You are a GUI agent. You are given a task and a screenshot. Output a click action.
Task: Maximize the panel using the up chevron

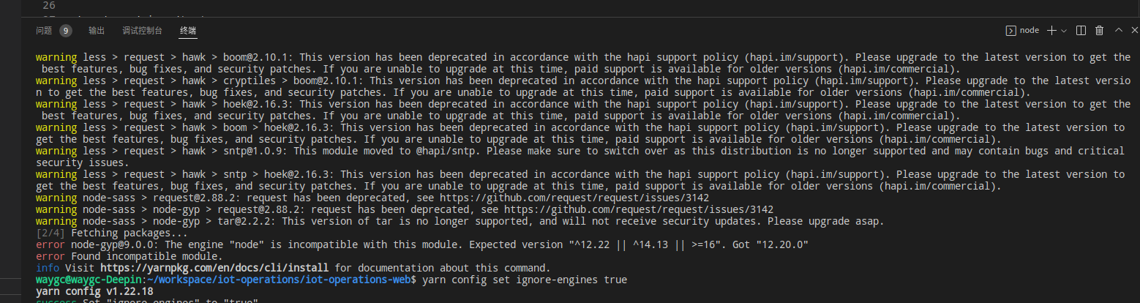pyautogui.click(x=1118, y=30)
